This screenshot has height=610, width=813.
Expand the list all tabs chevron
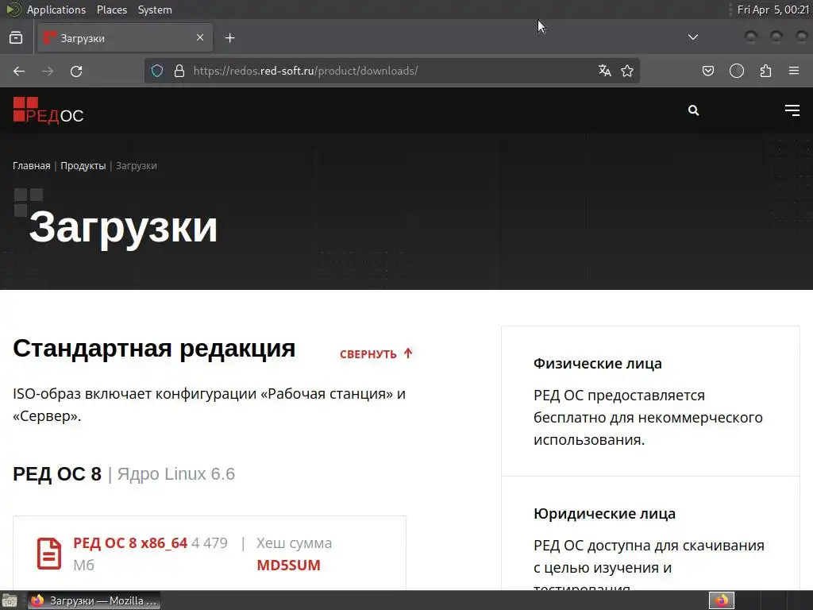click(x=692, y=37)
